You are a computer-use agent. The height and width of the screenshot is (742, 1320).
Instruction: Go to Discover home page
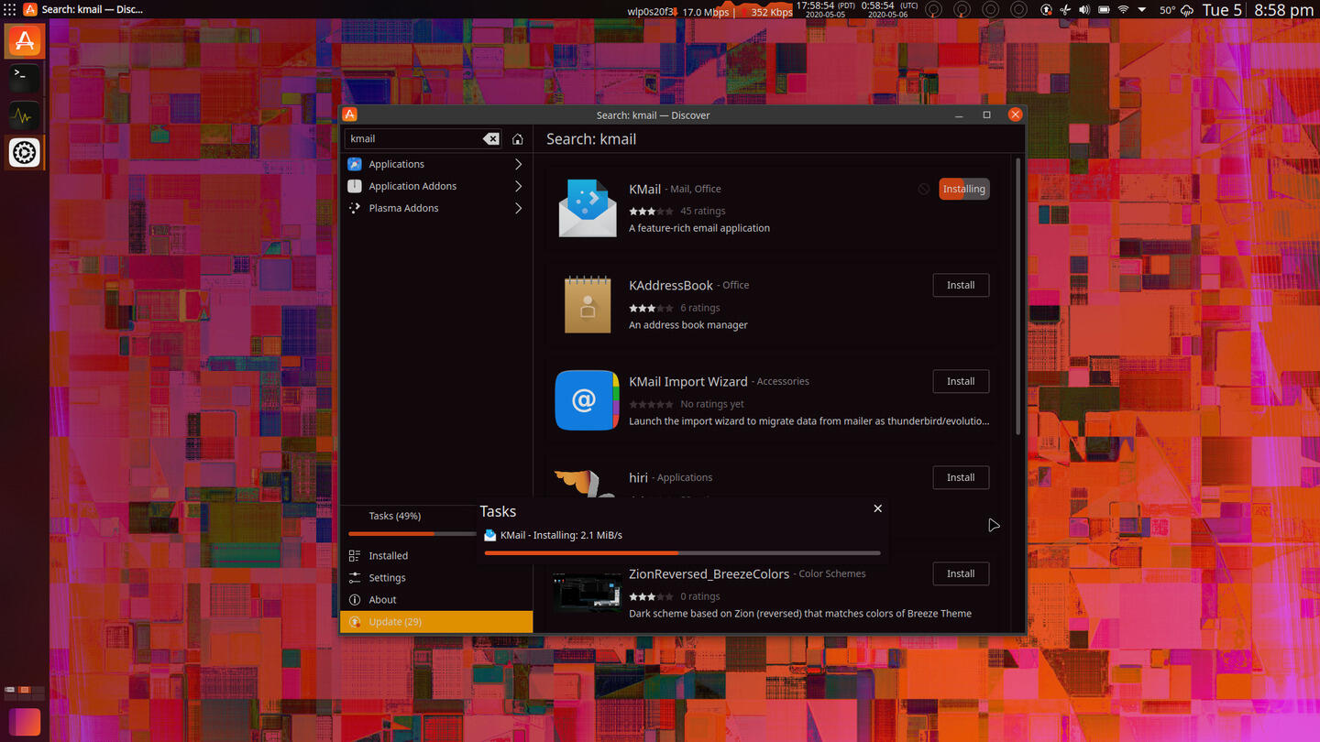[x=518, y=138]
